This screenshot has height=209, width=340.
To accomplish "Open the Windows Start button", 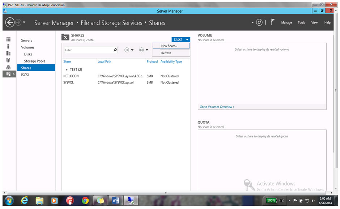I will (x=9, y=200).
